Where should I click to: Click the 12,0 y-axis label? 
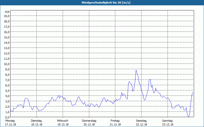[7, 53]
